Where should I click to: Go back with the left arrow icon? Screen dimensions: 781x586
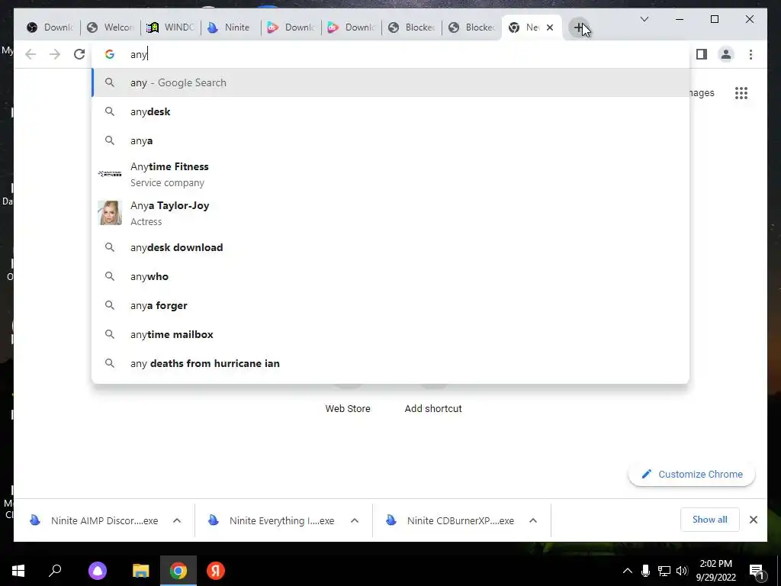tap(31, 54)
